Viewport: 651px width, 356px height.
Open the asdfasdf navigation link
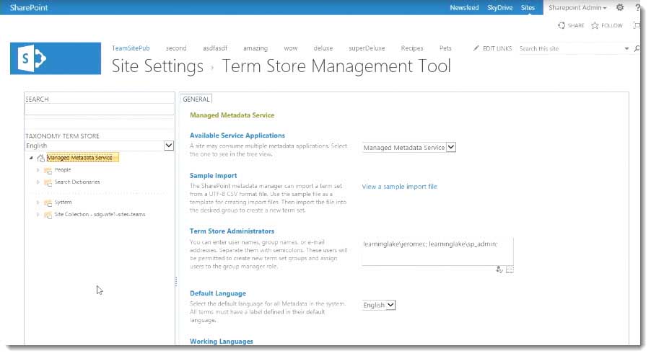pos(215,48)
